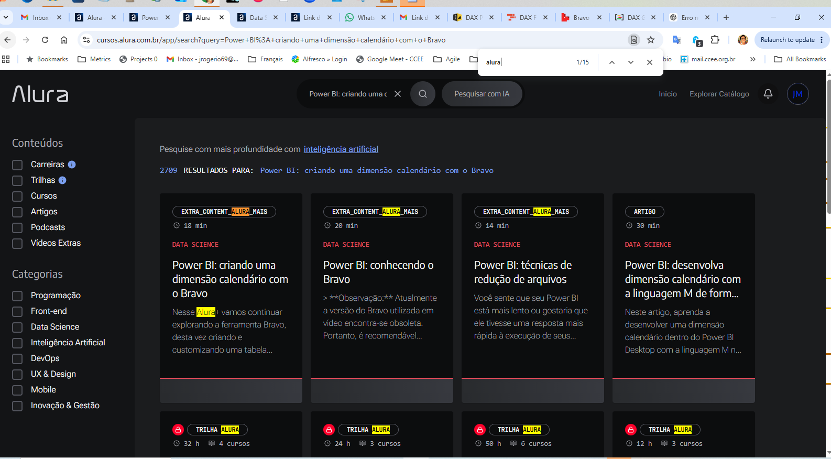Click the page vertical scrollbar
831x459 pixels.
tap(828, 147)
